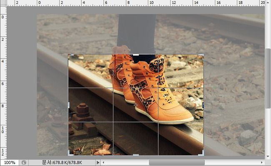Screen dimensions: 271x166
Task: Click the 문서:678.8K/678.8K document size text
Action: pyautogui.click(x=62, y=163)
